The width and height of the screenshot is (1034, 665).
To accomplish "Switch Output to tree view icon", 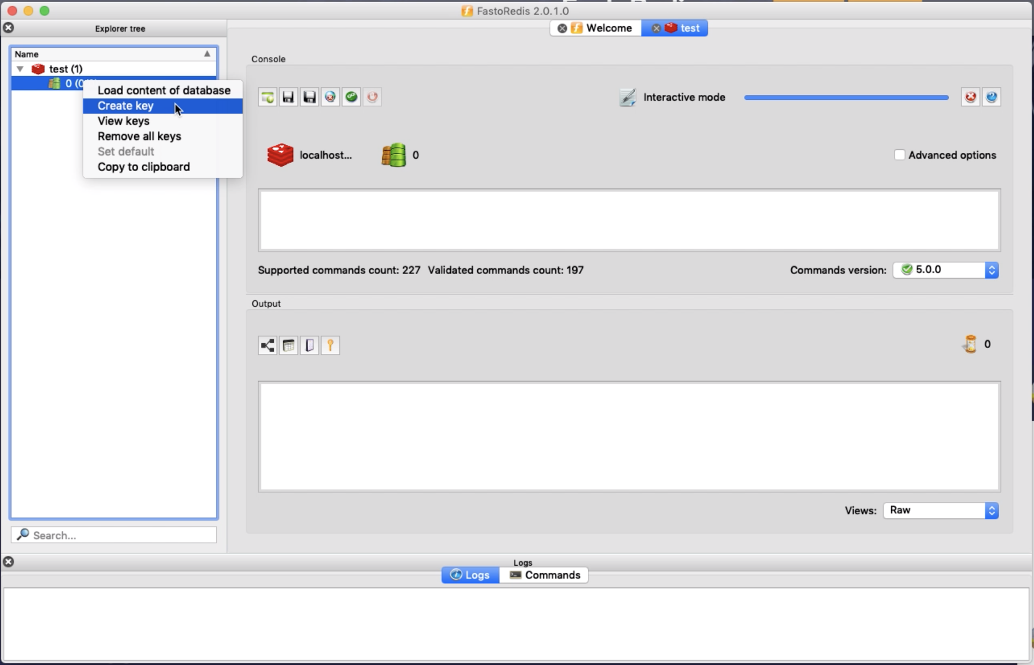I will click(x=267, y=345).
